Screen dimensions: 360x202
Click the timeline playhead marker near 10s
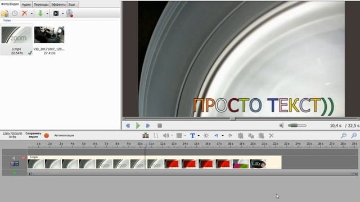[145, 145]
